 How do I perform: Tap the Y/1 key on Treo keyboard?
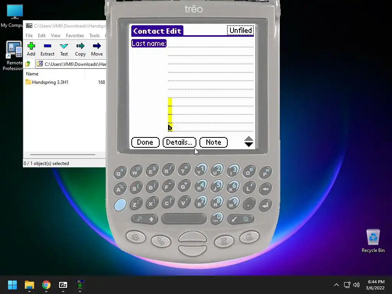pos(201,169)
